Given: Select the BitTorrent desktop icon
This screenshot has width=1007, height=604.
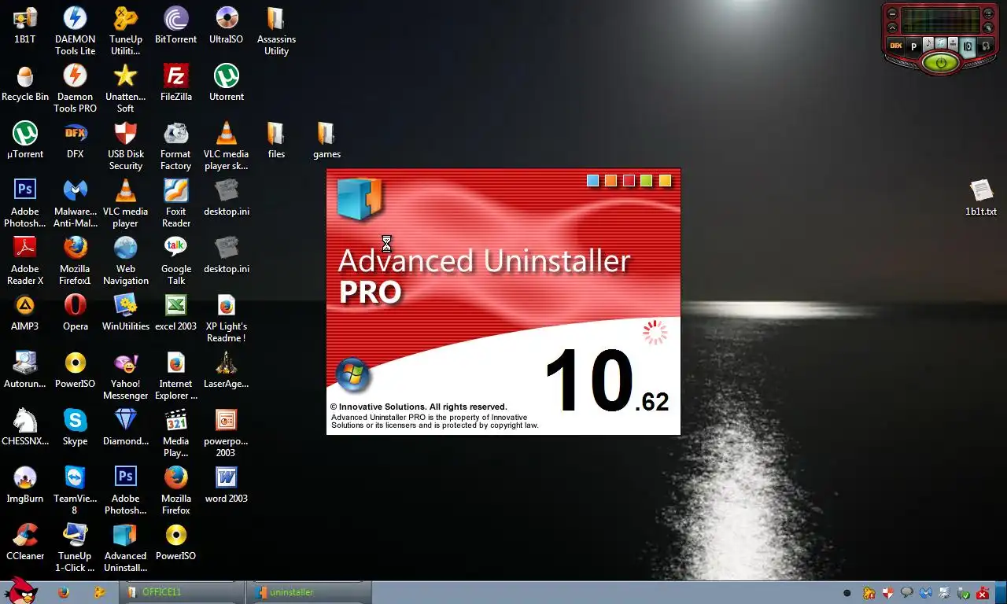Looking at the screenshot, I should [x=176, y=25].
